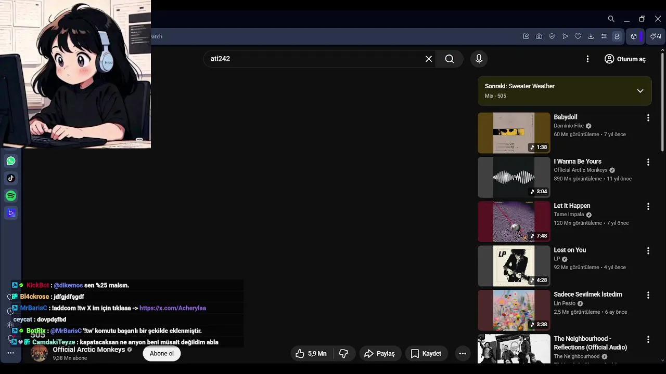Click the page scrollbar down arrow
The image size is (666, 374).
click(x=662, y=360)
